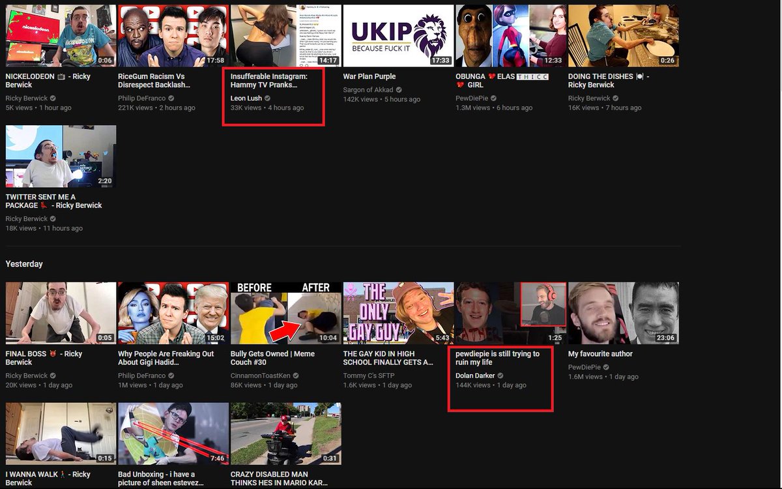Click Bully Gets Owned Meme Couch #30 title
Viewport: 782px width, 489px height.
[272, 358]
